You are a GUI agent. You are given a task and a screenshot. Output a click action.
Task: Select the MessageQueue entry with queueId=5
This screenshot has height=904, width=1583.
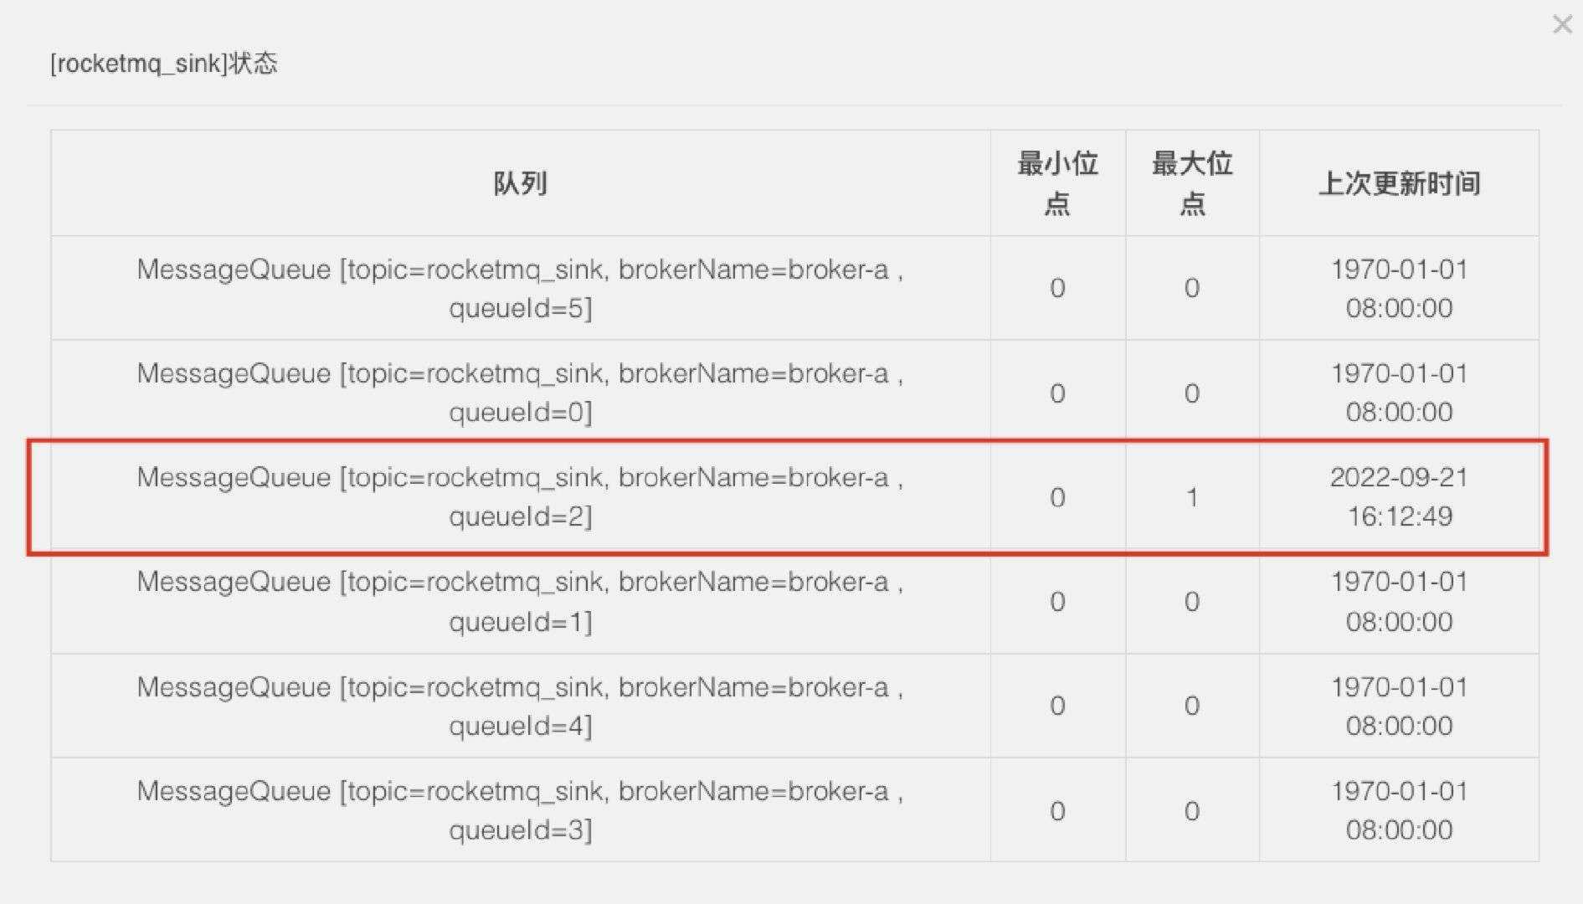520,288
